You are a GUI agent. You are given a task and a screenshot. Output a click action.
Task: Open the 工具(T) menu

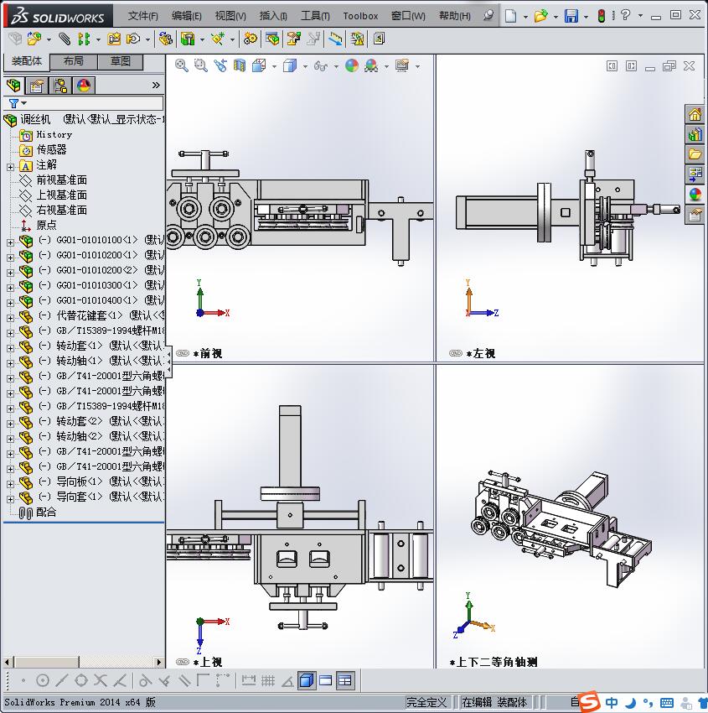point(315,16)
